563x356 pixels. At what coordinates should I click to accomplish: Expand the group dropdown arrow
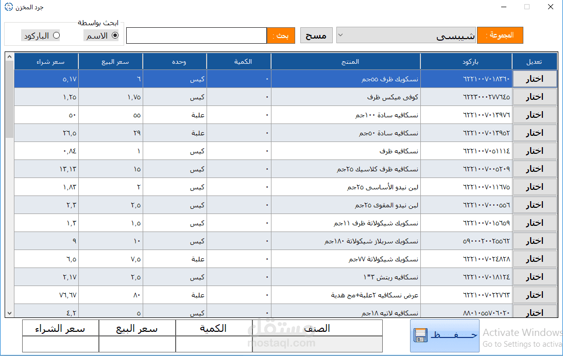[x=341, y=35]
